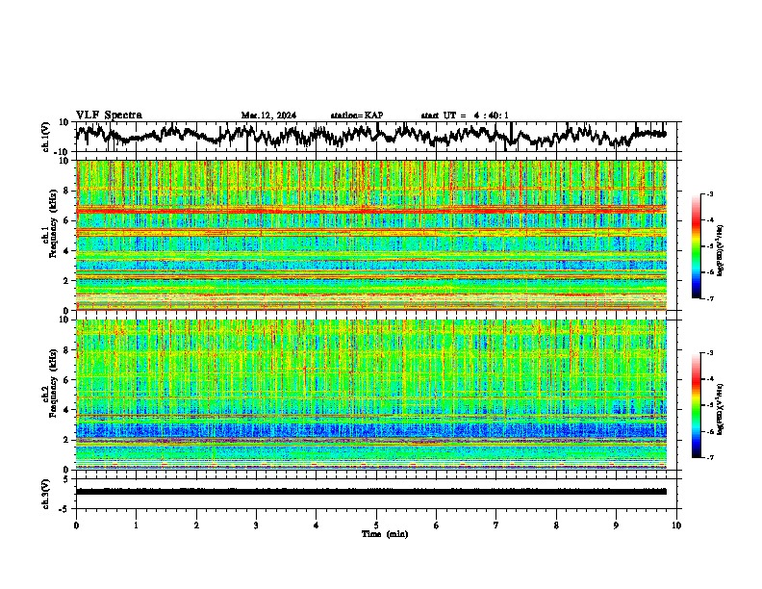Screen dimensions: 762x589
Task: Click the dark blue band near 2.5 kHz in ch.2
Action: pos(371,431)
